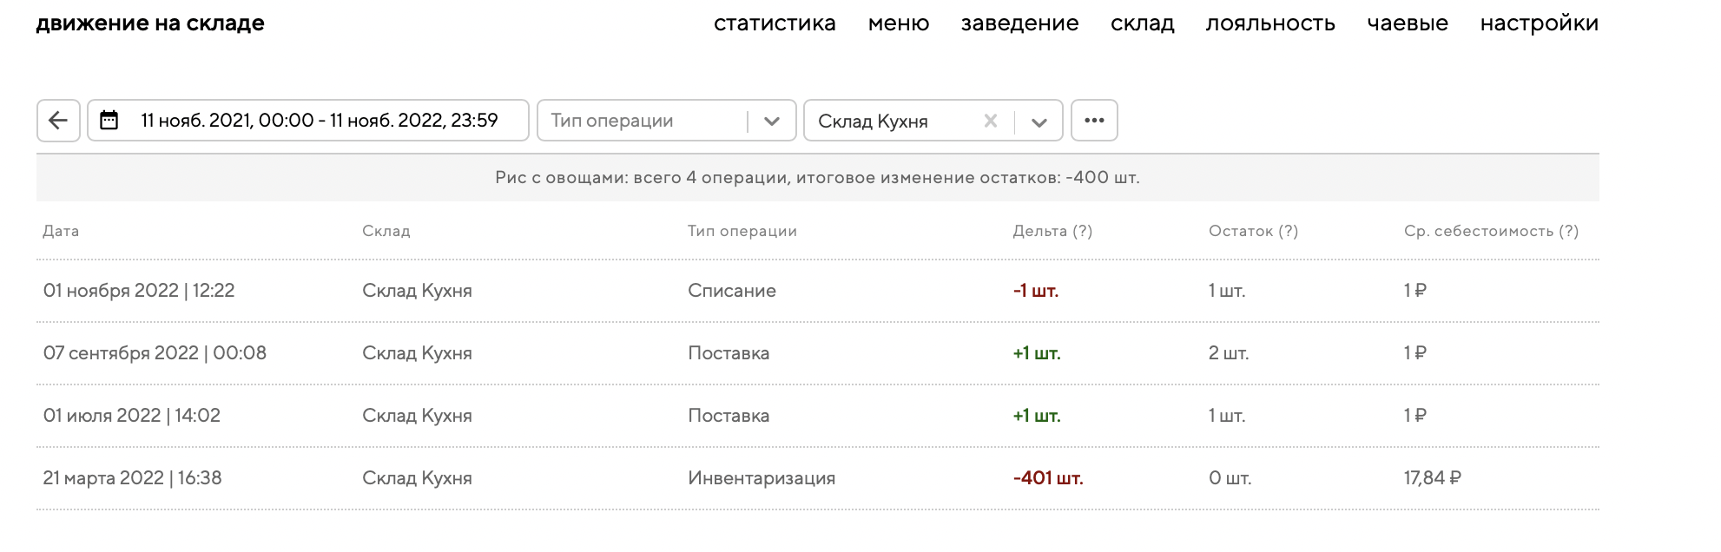Open the лояльность menu
Screen dimensions: 1721x552
click(x=1270, y=23)
